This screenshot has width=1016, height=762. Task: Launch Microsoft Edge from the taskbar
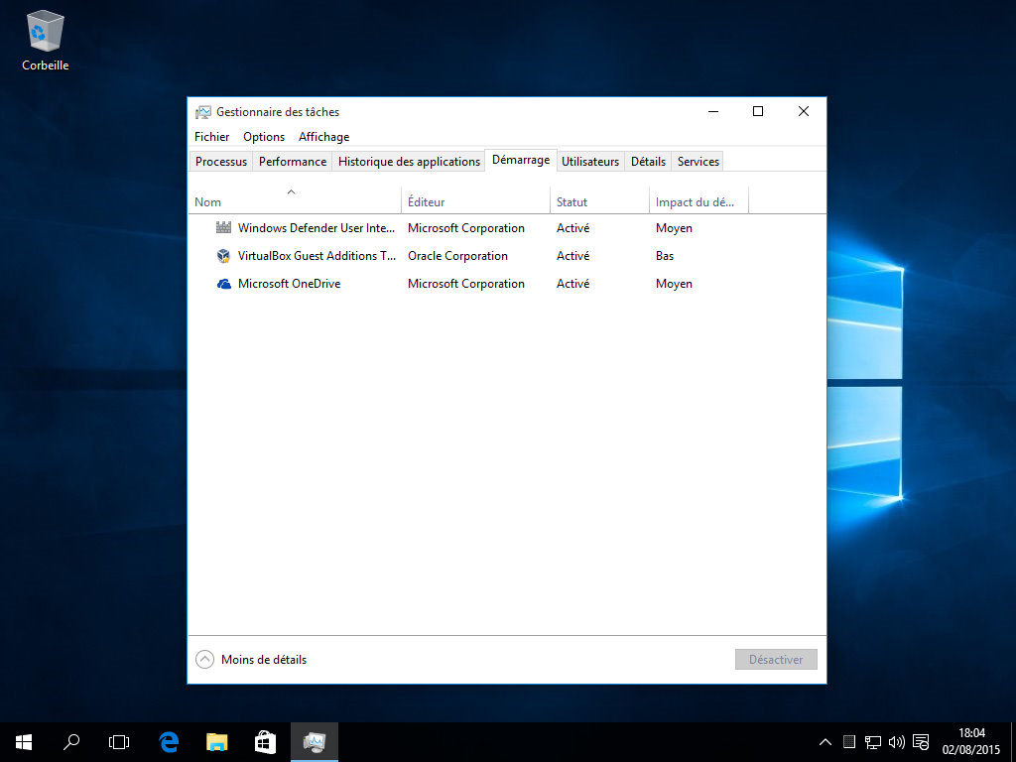(x=169, y=741)
